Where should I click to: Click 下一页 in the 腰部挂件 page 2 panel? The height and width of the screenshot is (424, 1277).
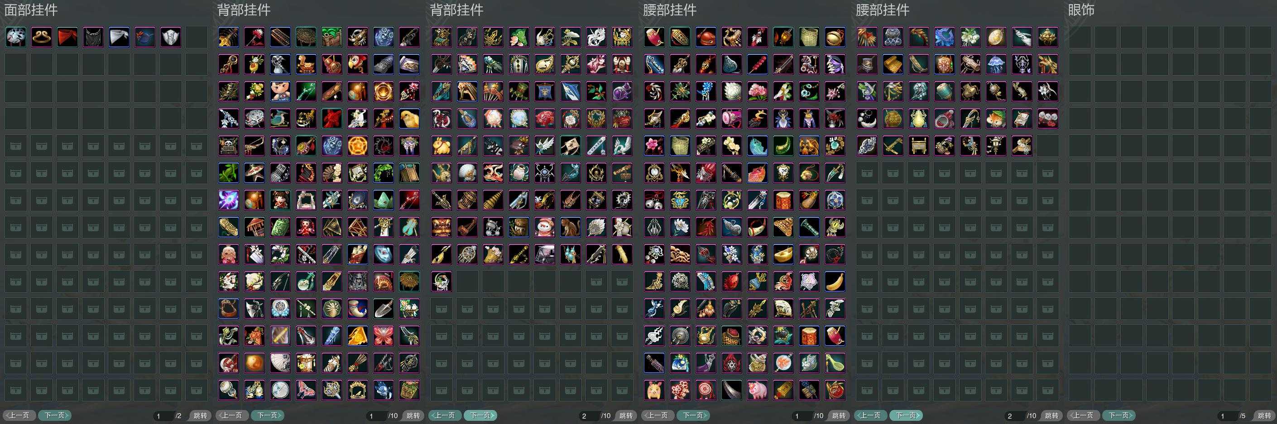tap(906, 415)
